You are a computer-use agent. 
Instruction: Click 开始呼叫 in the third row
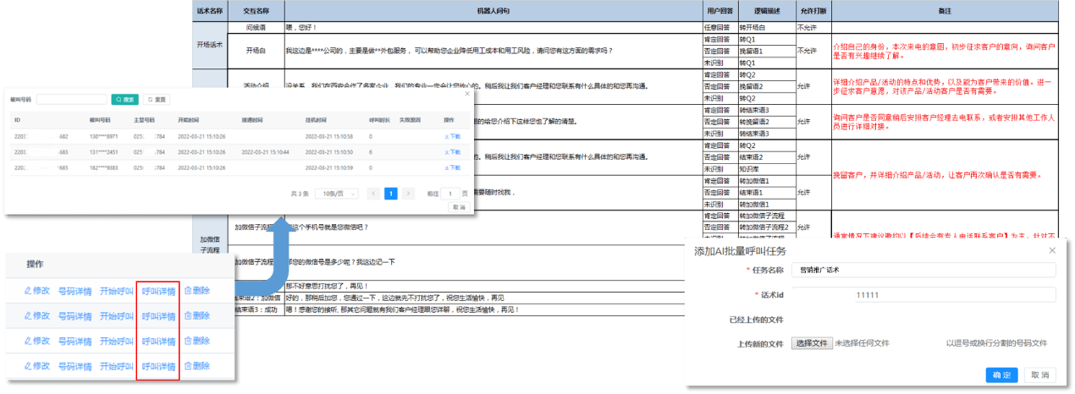coord(117,341)
